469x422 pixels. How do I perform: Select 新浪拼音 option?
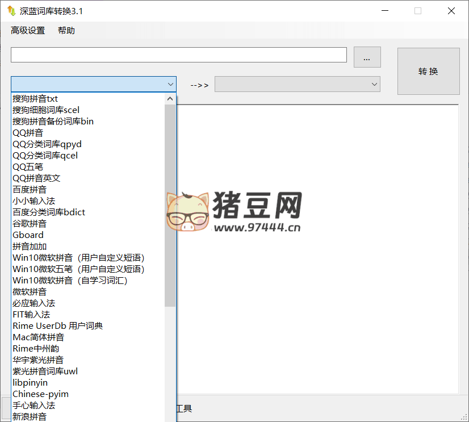(x=88, y=417)
